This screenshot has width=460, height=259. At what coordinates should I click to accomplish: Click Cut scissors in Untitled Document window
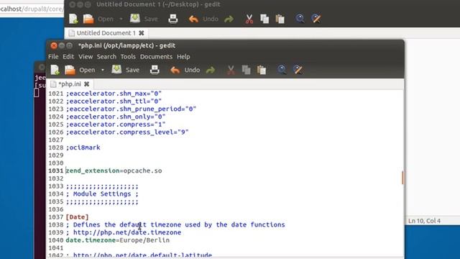point(249,19)
